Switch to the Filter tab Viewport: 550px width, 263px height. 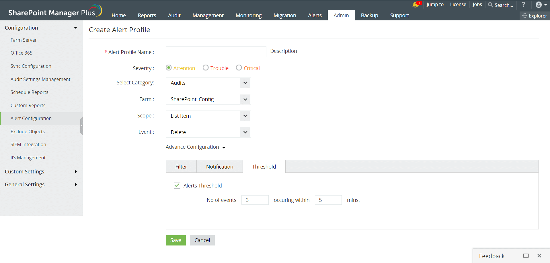point(181,167)
